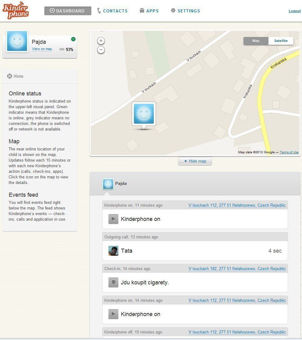
Task: Collapse the map with Hide map
Action: (195, 161)
